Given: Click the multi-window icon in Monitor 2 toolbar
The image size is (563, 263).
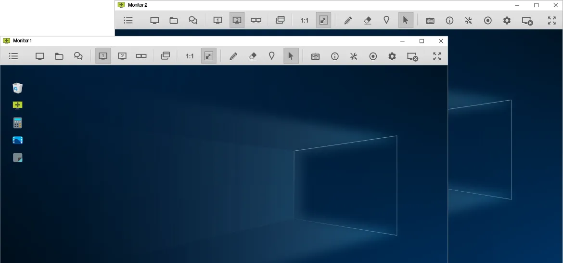Looking at the screenshot, I should point(280,20).
